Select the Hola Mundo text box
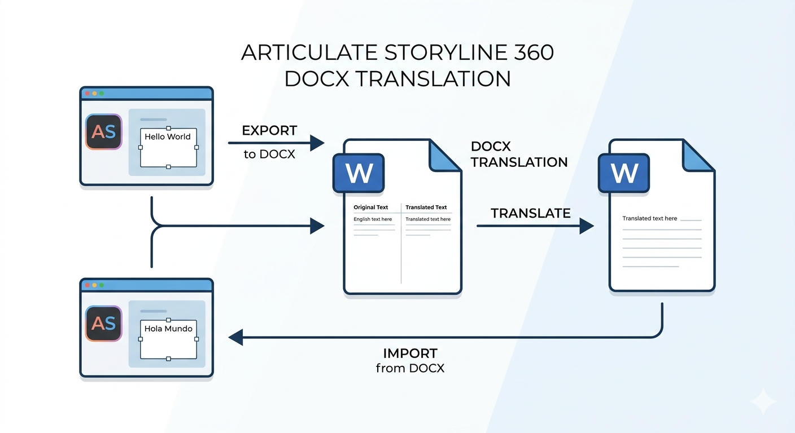This screenshot has width=795, height=433. (x=168, y=339)
